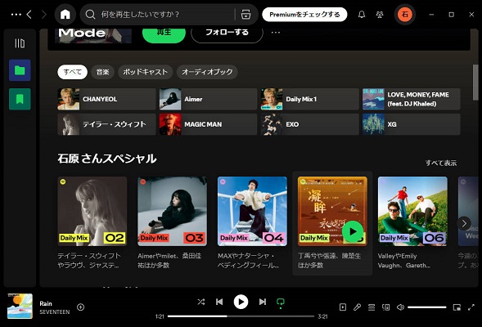482x327 pixels.
Task: Toggle shuffle playback
Action: [x=201, y=302]
